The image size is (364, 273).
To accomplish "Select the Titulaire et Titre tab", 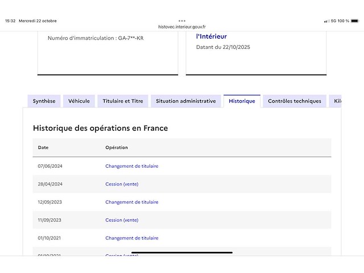I will pos(123,101).
